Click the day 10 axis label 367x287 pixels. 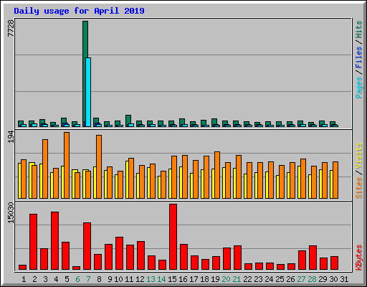click(x=118, y=279)
